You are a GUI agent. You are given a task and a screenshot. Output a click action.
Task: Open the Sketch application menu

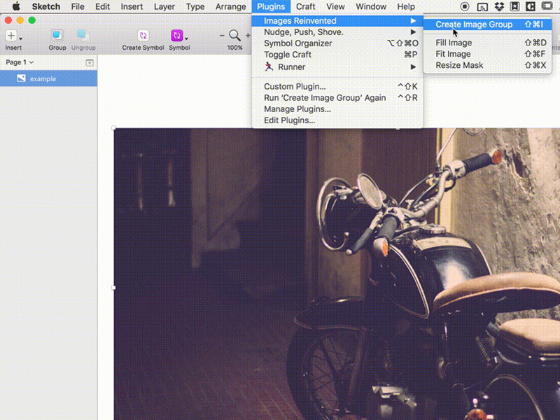pyautogui.click(x=46, y=6)
